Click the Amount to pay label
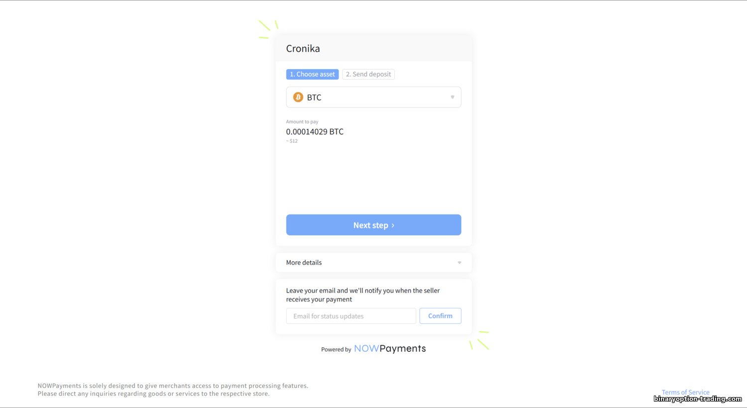Screen dimensions: 747x408 (302, 122)
